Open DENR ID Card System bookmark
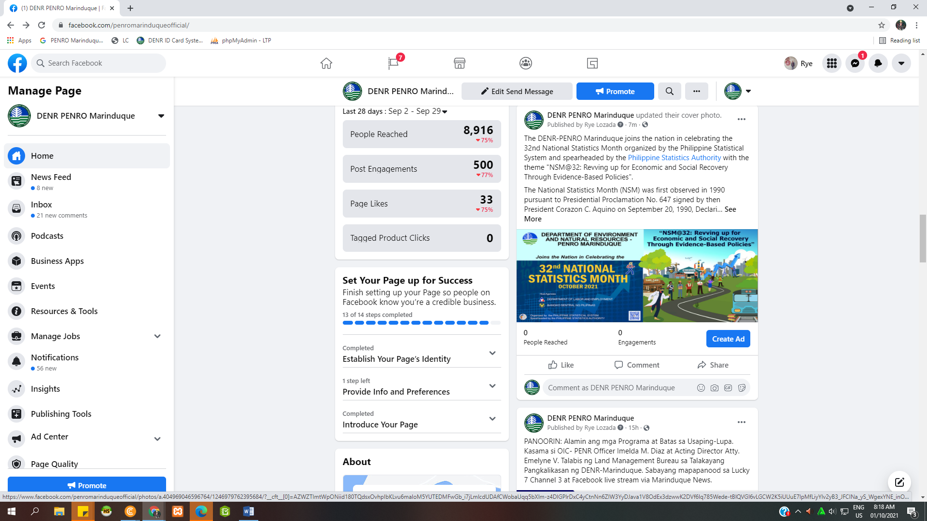The width and height of the screenshot is (927, 521). pyautogui.click(x=170, y=41)
